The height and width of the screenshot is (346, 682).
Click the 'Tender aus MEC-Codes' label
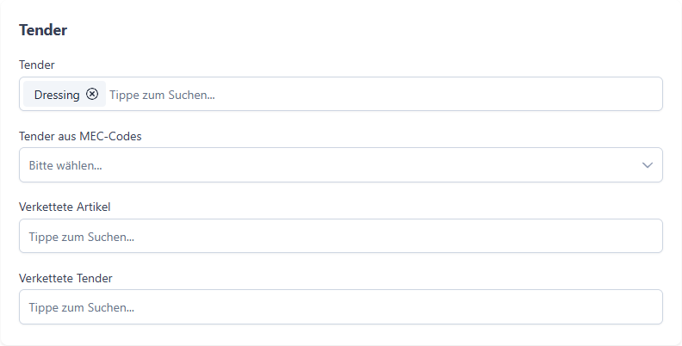point(80,136)
